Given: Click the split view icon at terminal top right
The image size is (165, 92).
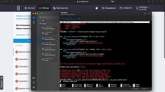Looking at the screenshot, I should pos(145,13).
